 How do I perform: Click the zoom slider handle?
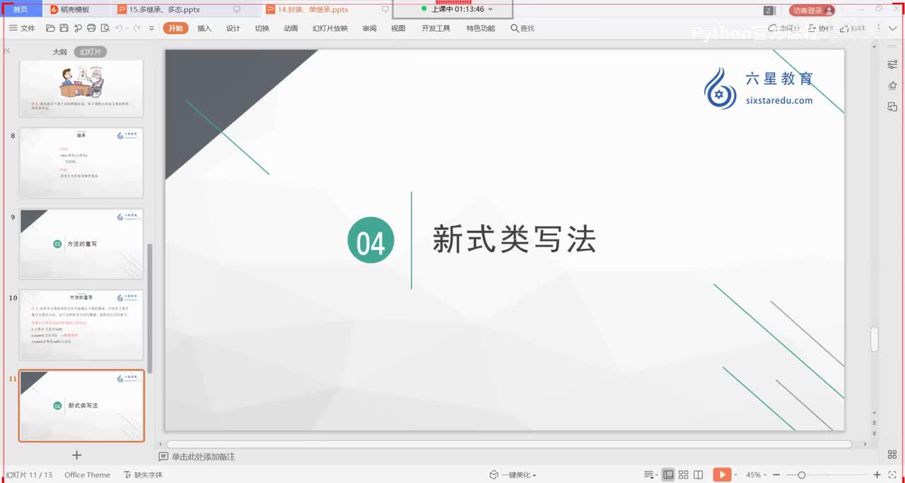pos(801,475)
